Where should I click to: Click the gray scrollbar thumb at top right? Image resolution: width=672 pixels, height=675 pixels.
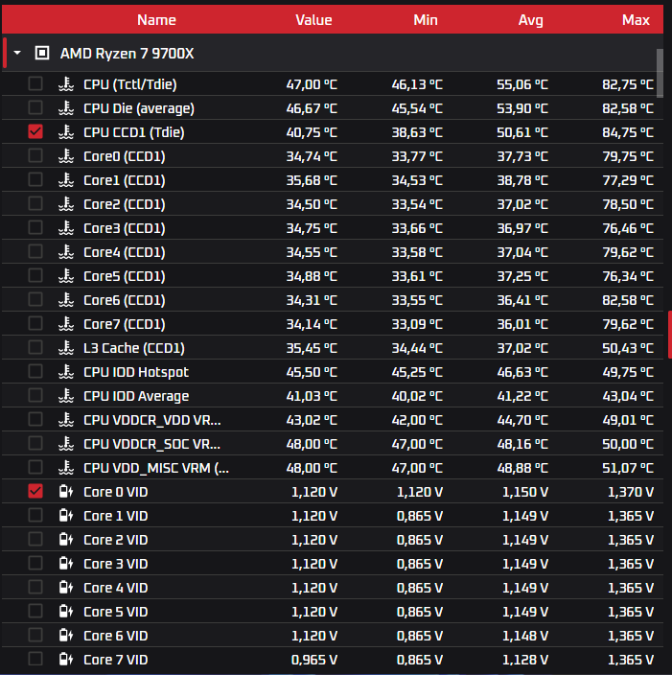coord(660,73)
